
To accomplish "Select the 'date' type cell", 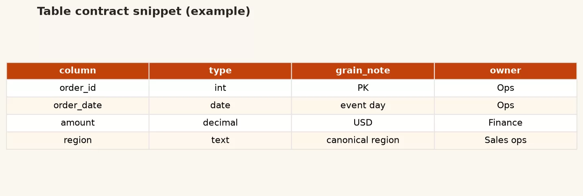I will click(220, 106).
